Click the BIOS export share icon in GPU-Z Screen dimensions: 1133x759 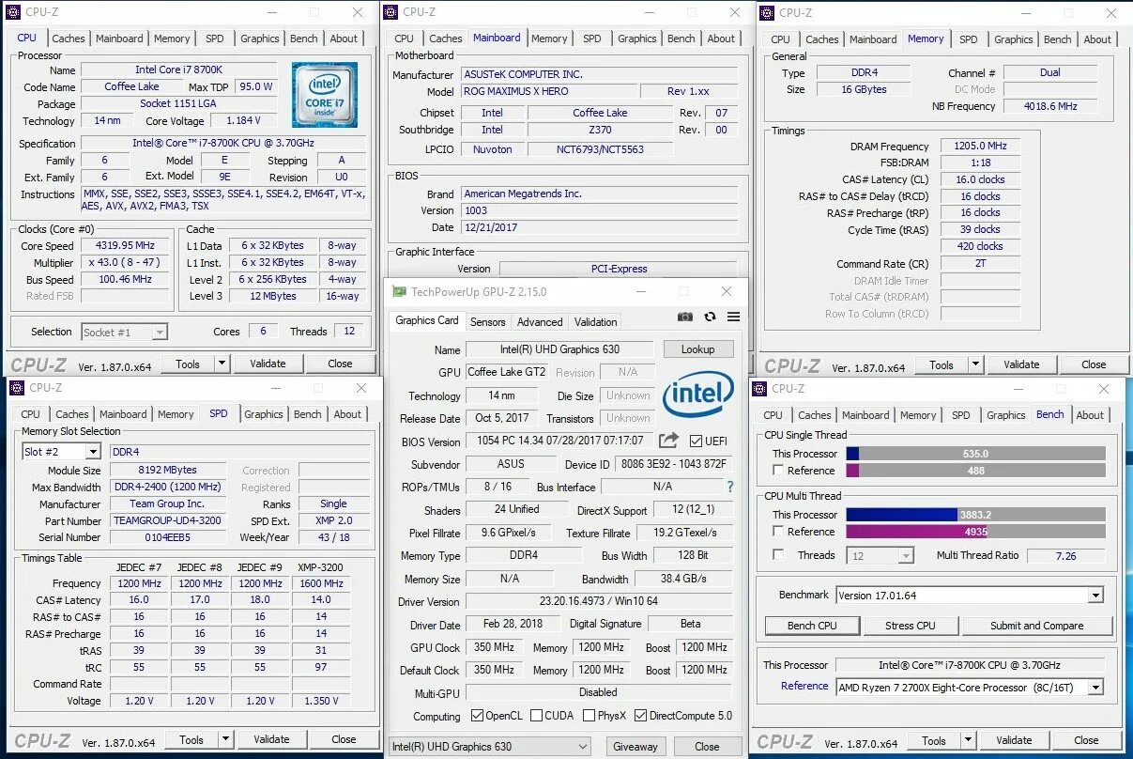point(668,441)
